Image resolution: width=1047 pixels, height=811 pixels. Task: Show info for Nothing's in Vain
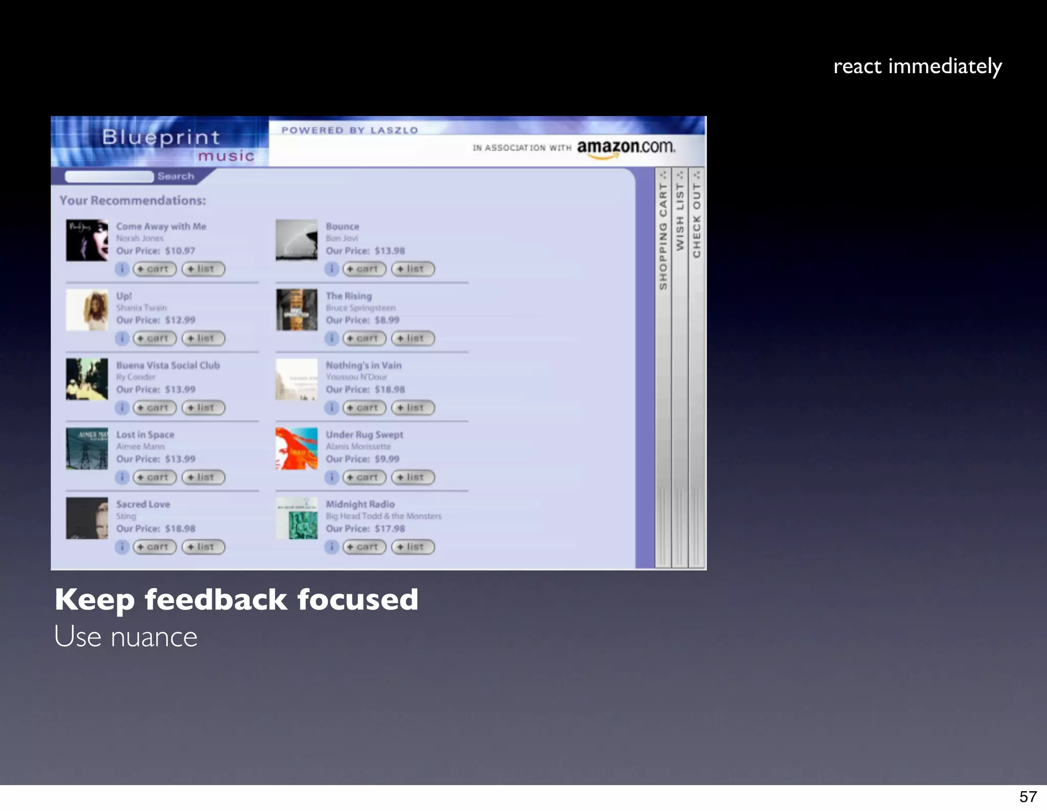coord(332,408)
